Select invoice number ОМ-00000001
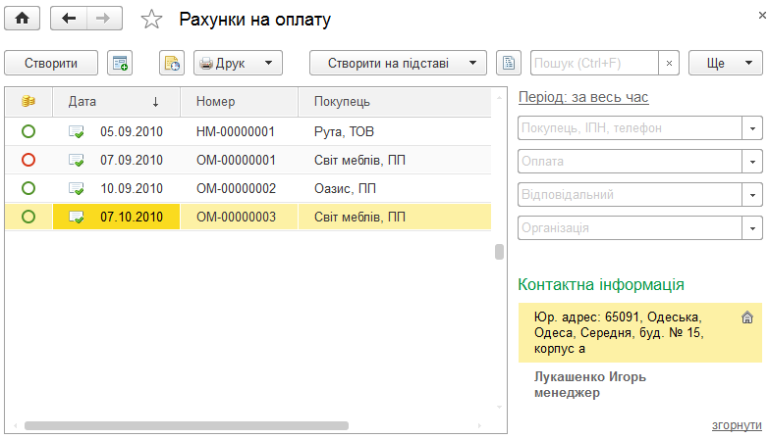Viewport: 769px width, 439px height. pyautogui.click(x=236, y=160)
